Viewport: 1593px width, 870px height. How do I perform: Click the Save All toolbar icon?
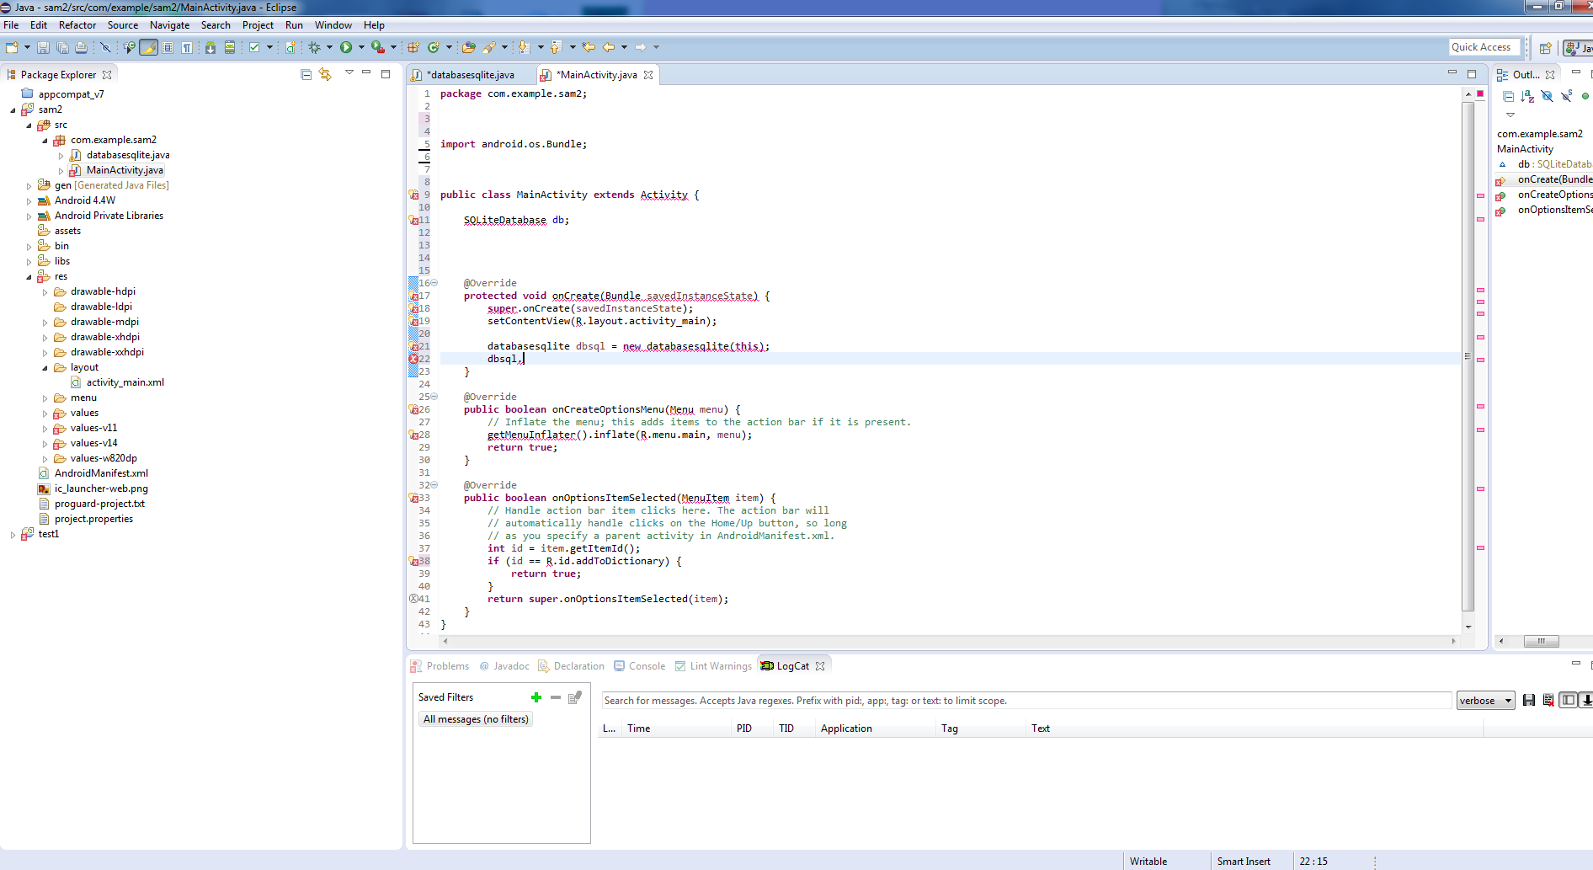point(62,47)
